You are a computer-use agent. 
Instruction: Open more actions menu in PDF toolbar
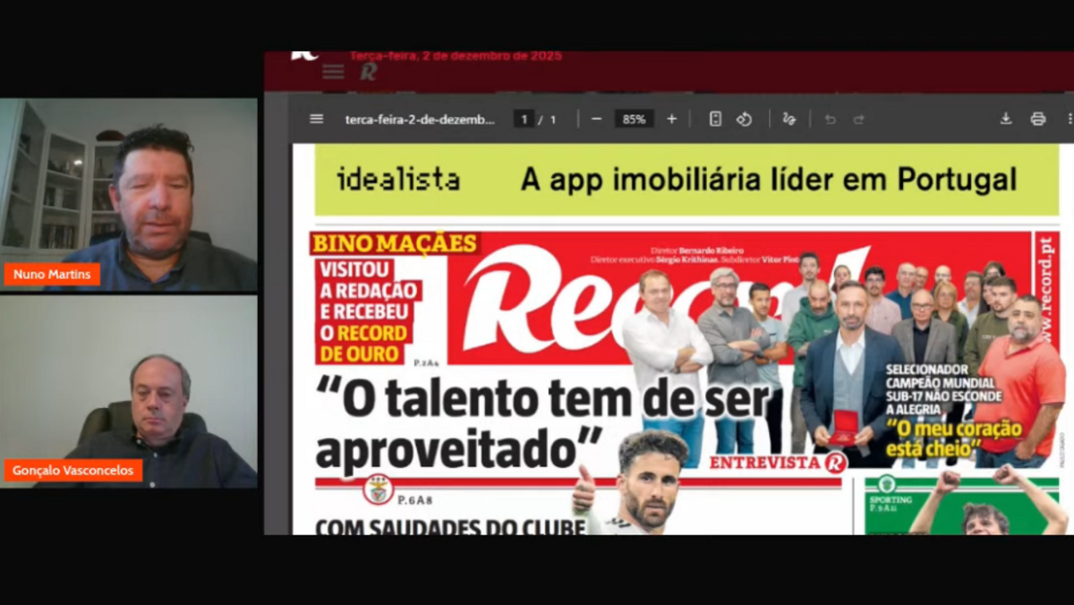point(1069,119)
